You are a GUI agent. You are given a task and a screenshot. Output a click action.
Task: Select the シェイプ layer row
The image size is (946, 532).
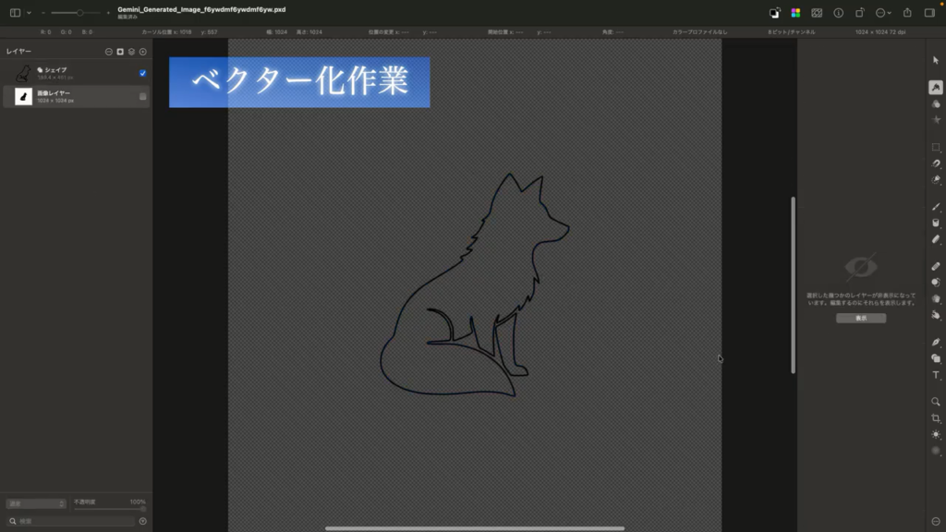click(x=74, y=73)
